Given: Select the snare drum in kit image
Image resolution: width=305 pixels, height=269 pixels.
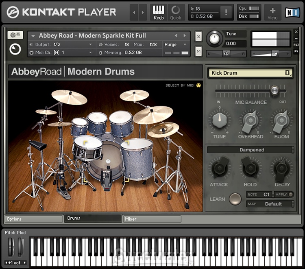Looking at the screenshot, I should point(87,147).
